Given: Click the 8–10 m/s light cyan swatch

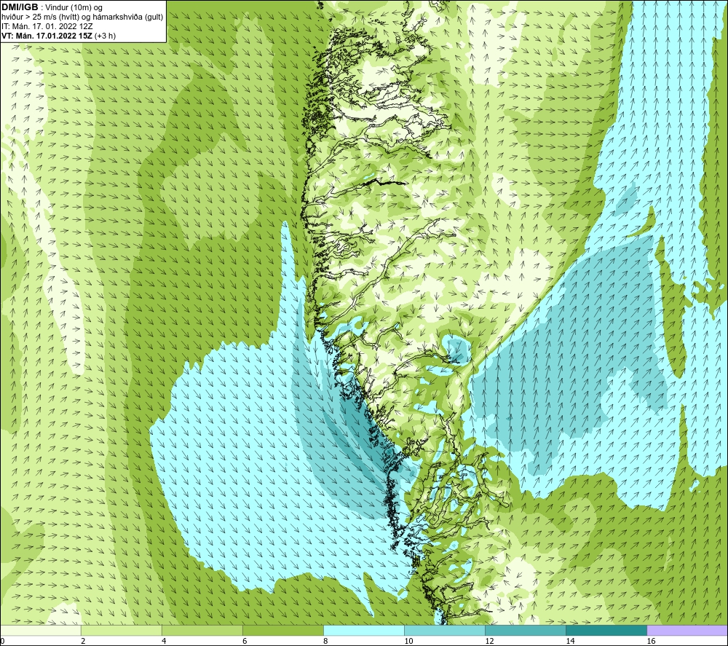Looking at the screenshot, I should [x=363, y=630].
